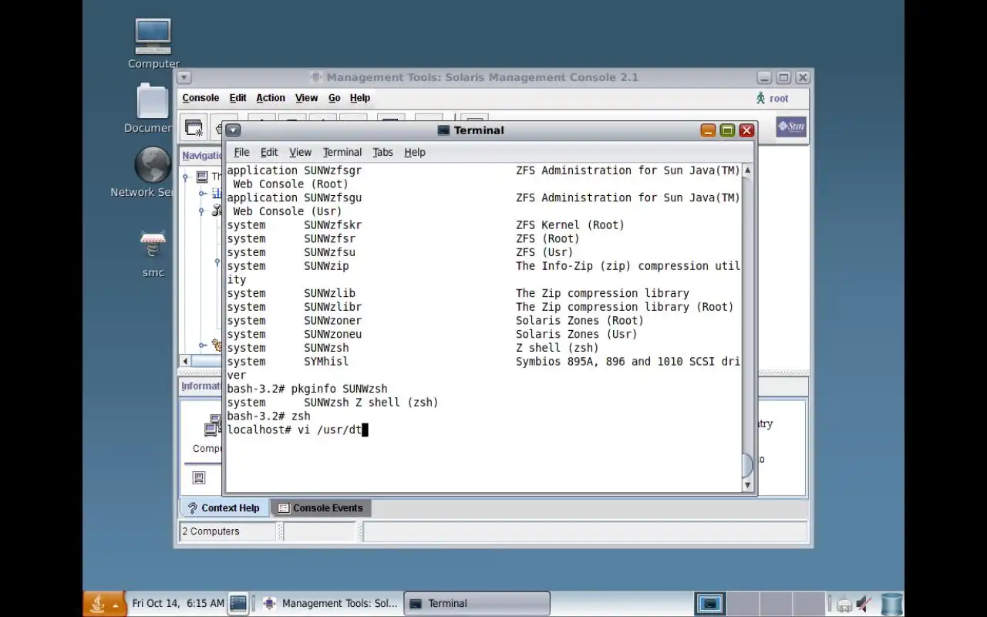The width and height of the screenshot is (987, 617).
Task: Open Terminal Tabs menu
Action: (382, 152)
